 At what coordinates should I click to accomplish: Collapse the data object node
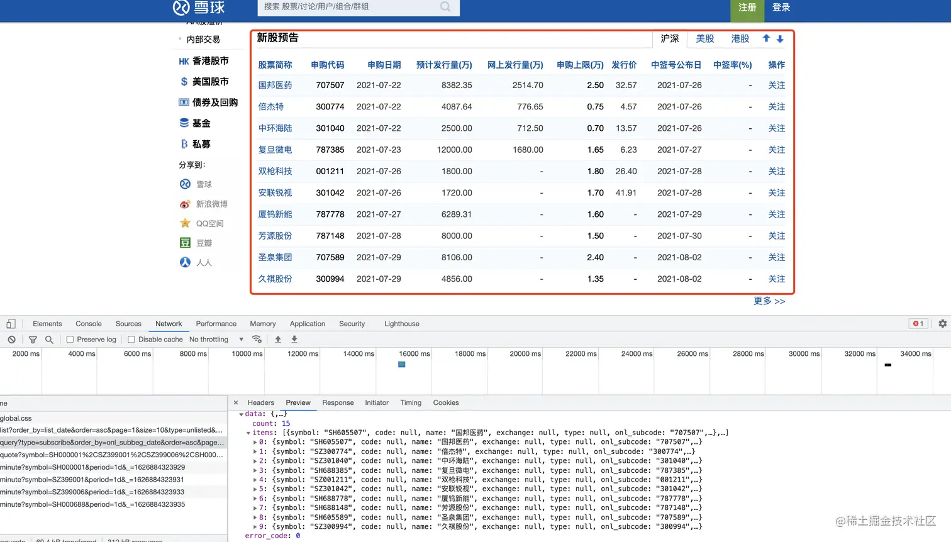[x=241, y=414]
